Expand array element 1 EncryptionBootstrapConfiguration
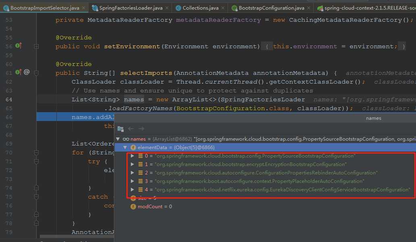Image resolution: width=416 pixels, height=242 pixels. pos(132,164)
